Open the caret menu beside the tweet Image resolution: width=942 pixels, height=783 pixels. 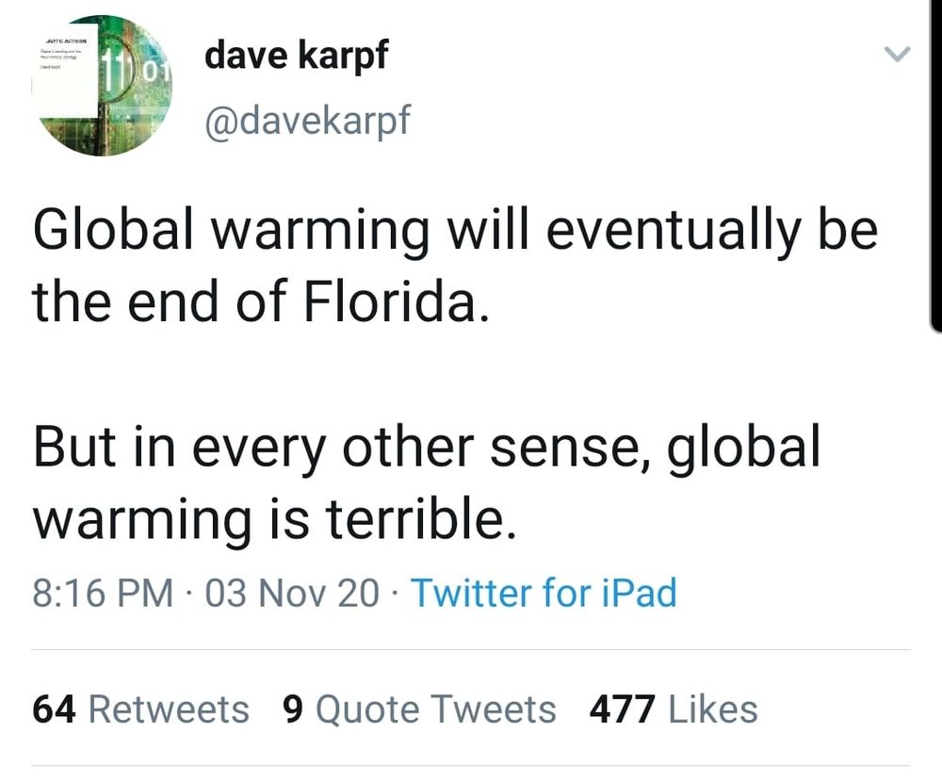click(x=896, y=55)
